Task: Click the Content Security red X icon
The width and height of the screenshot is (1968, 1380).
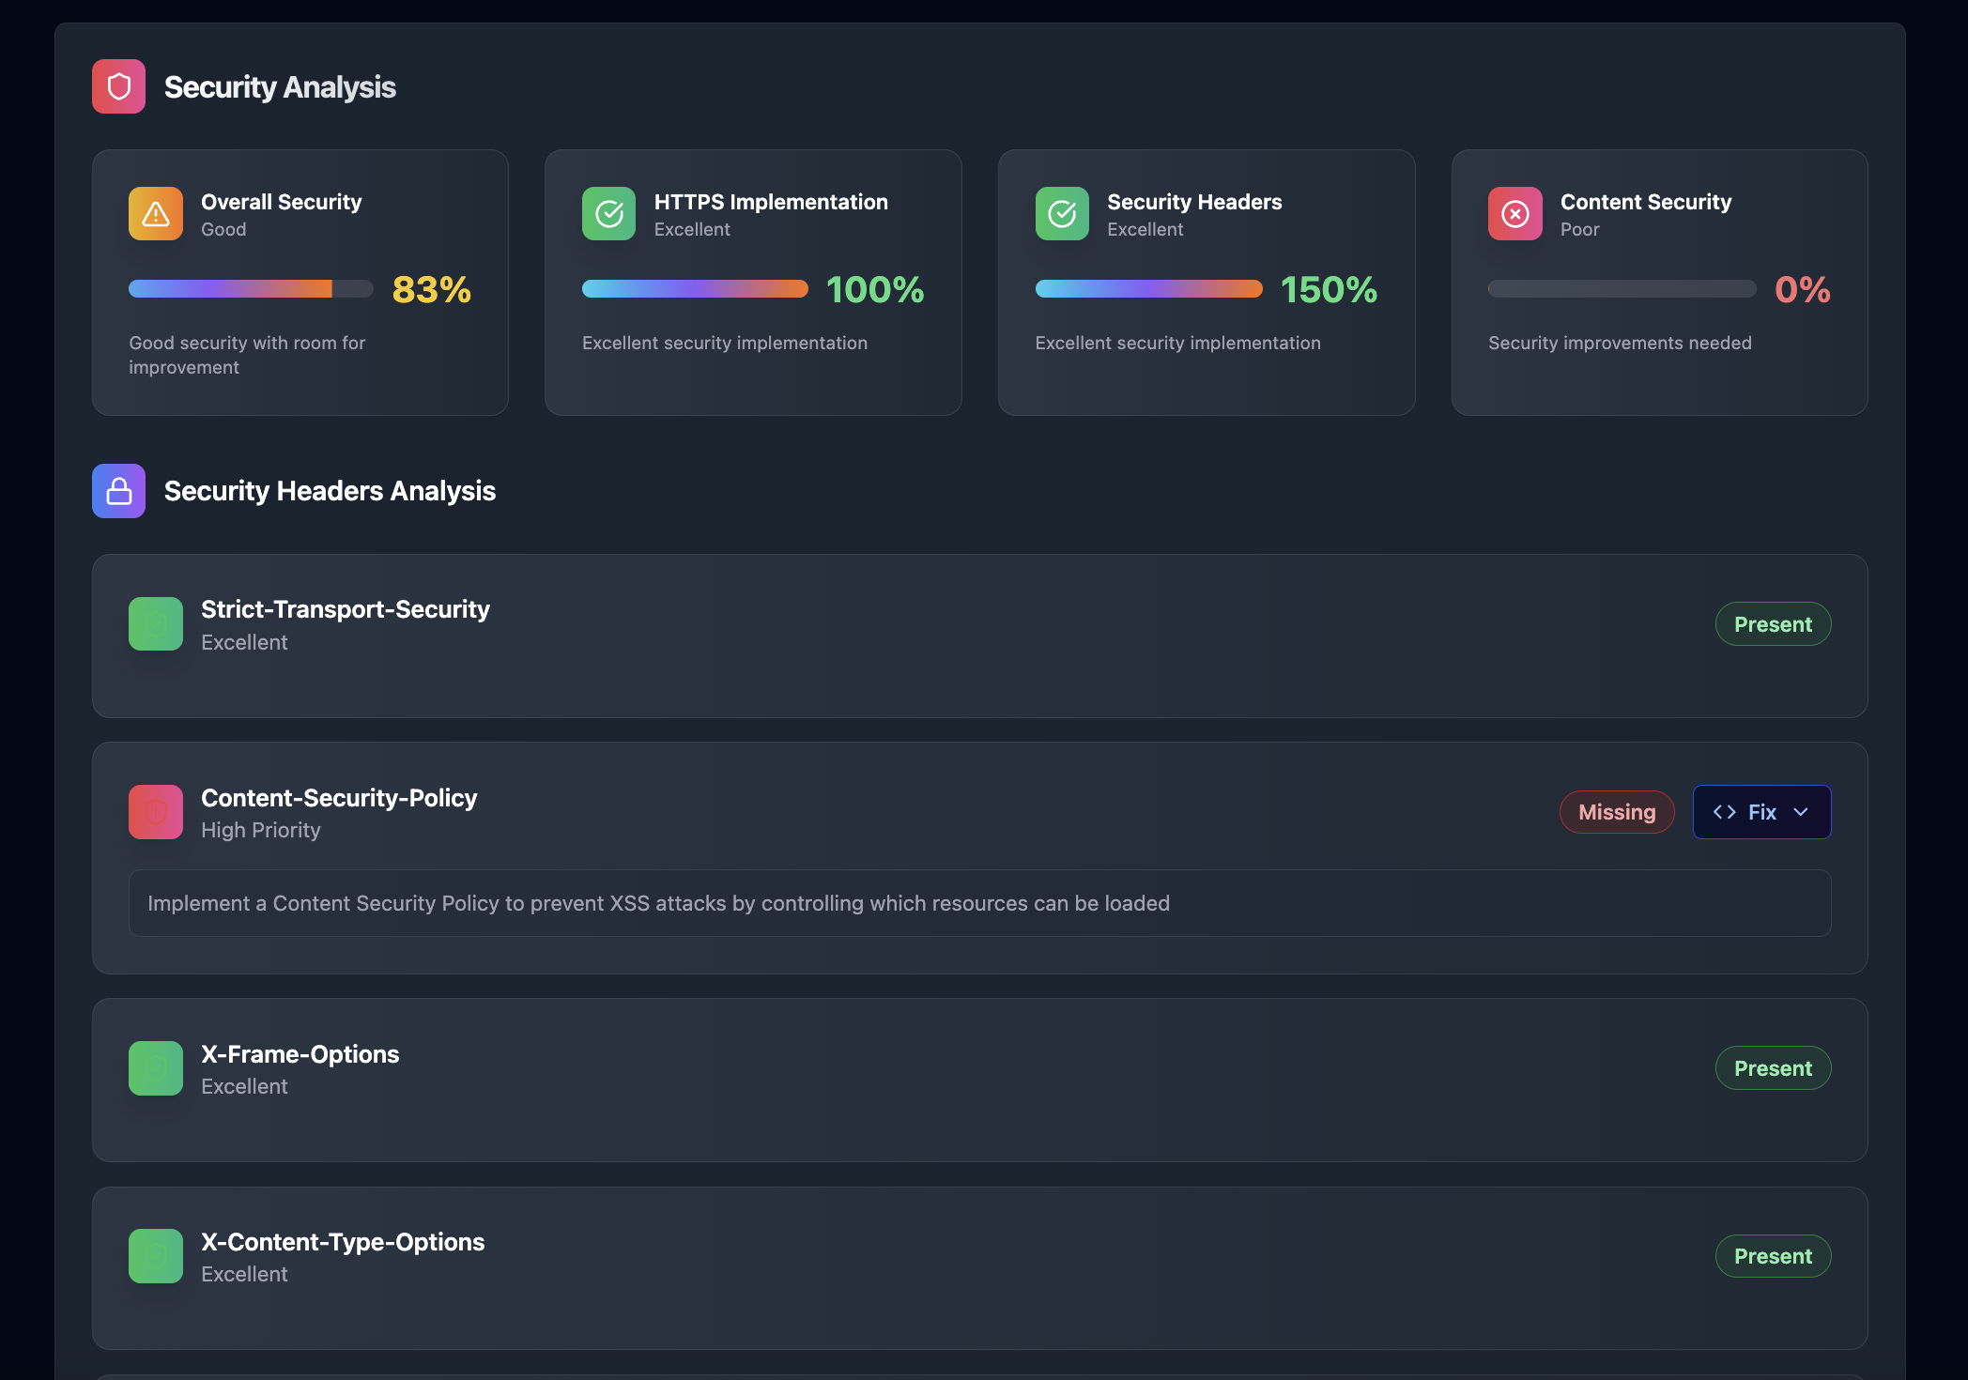Action: pyautogui.click(x=1514, y=214)
